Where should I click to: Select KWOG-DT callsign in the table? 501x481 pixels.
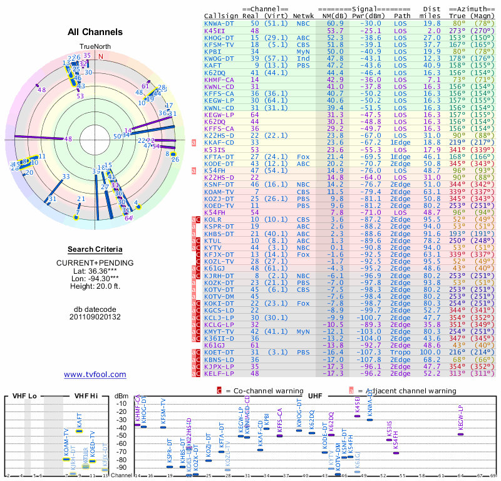point(219,59)
